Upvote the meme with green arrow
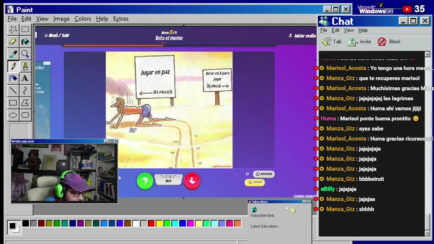 pos(145,181)
